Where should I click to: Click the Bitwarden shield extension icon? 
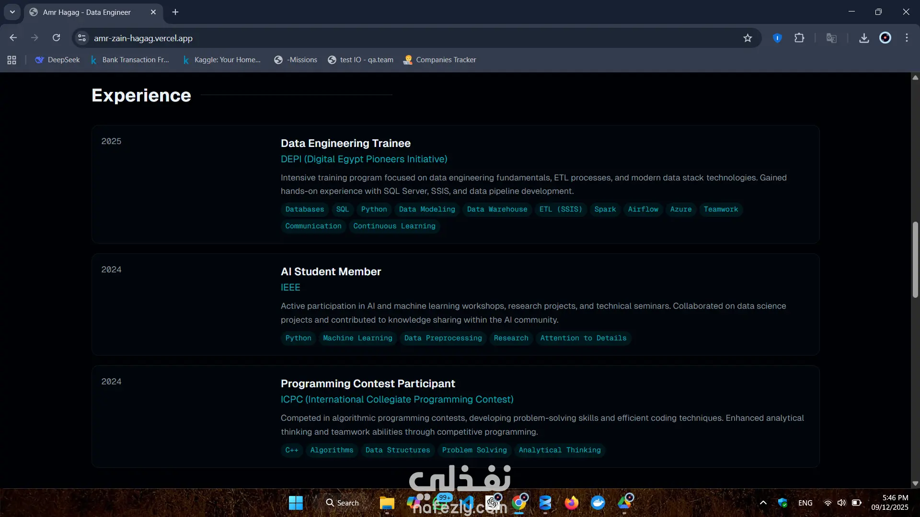777,38
